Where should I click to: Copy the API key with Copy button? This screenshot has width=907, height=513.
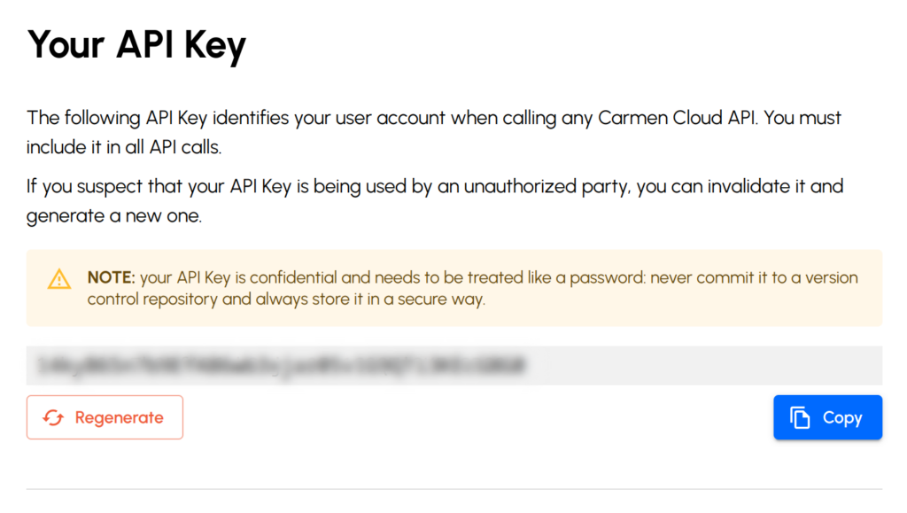(828, 417)
